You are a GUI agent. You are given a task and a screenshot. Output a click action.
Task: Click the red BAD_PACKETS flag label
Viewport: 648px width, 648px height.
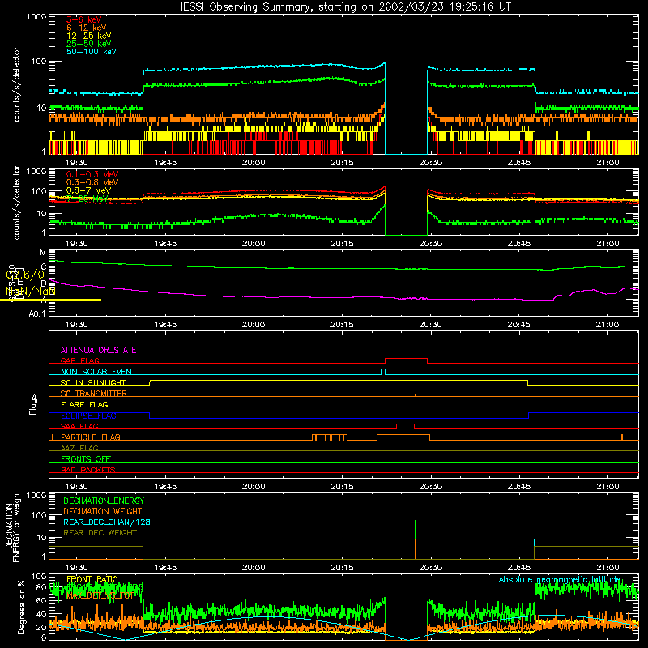pyautogui.click(x=88, y=470)
